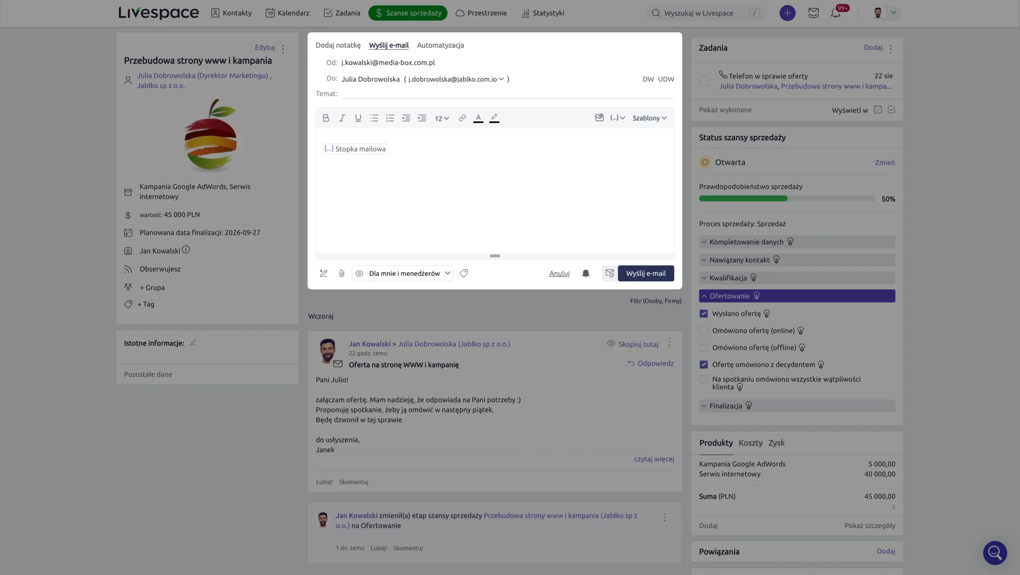Click the Jabłko apple logo thumbnail

211,135
